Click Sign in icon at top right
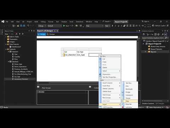This screenshot has height=128, width=170. pos(143,21)
